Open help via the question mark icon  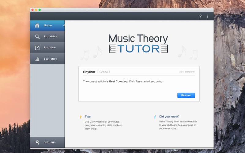(200, 16)
